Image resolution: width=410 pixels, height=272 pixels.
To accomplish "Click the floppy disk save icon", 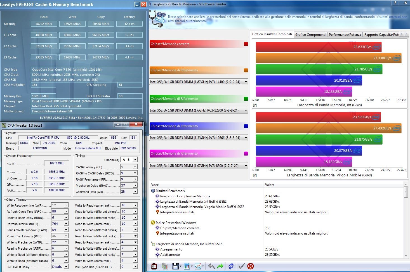I will pos(176,266).
